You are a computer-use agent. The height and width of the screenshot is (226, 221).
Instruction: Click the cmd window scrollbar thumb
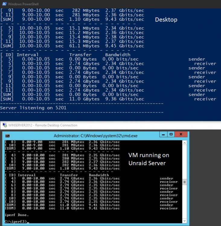point(184,182)
